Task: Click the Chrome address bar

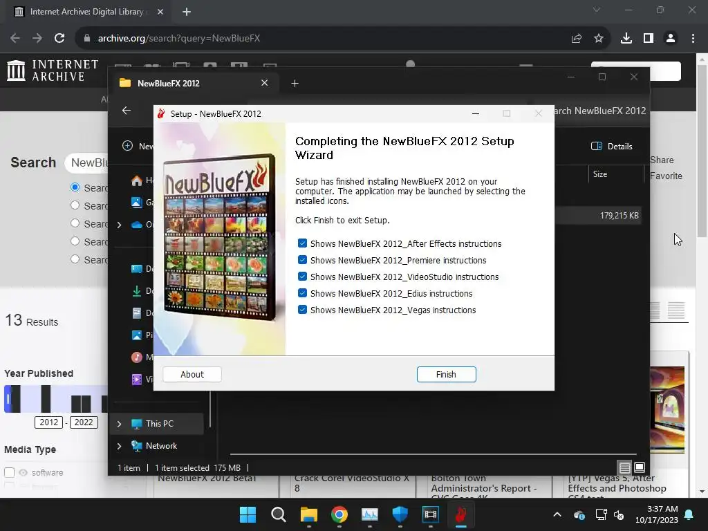Action: point(325,39)
